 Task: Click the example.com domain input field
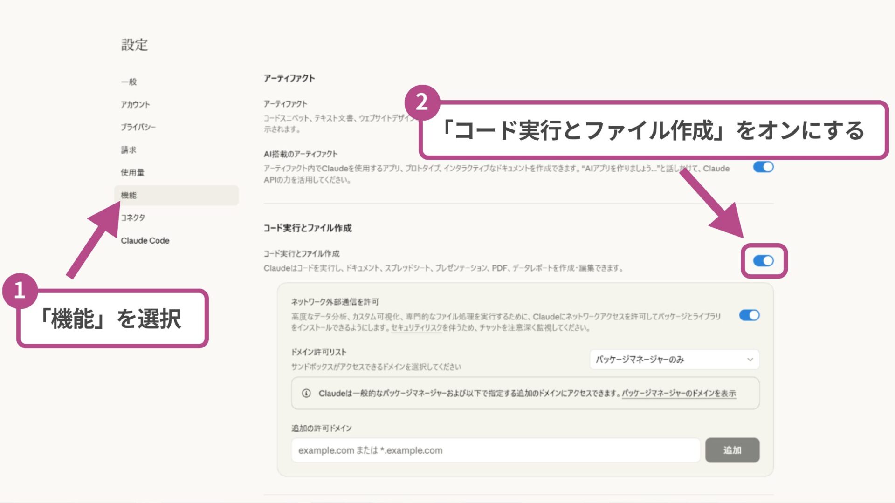click(496, 450)
